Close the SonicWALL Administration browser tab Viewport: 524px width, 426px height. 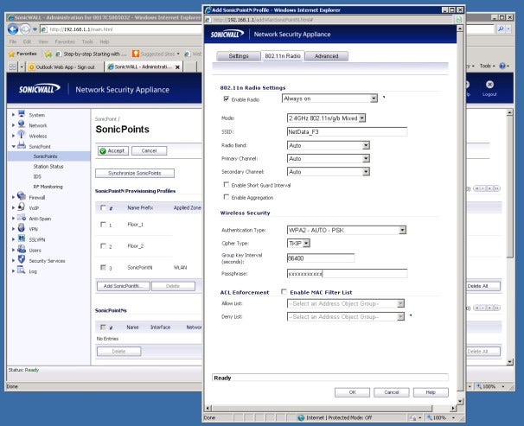click(178, 67)
